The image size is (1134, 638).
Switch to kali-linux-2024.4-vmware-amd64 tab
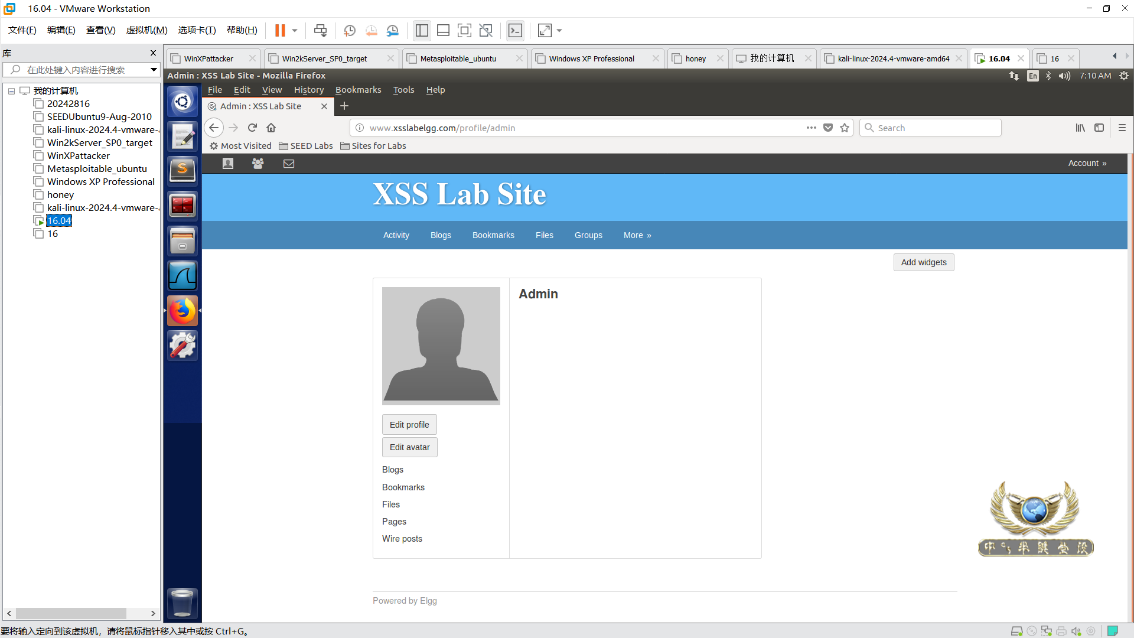[893, 58]
